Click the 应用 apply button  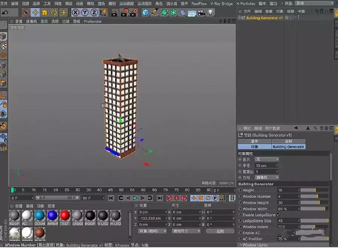(x=220, y=231)
